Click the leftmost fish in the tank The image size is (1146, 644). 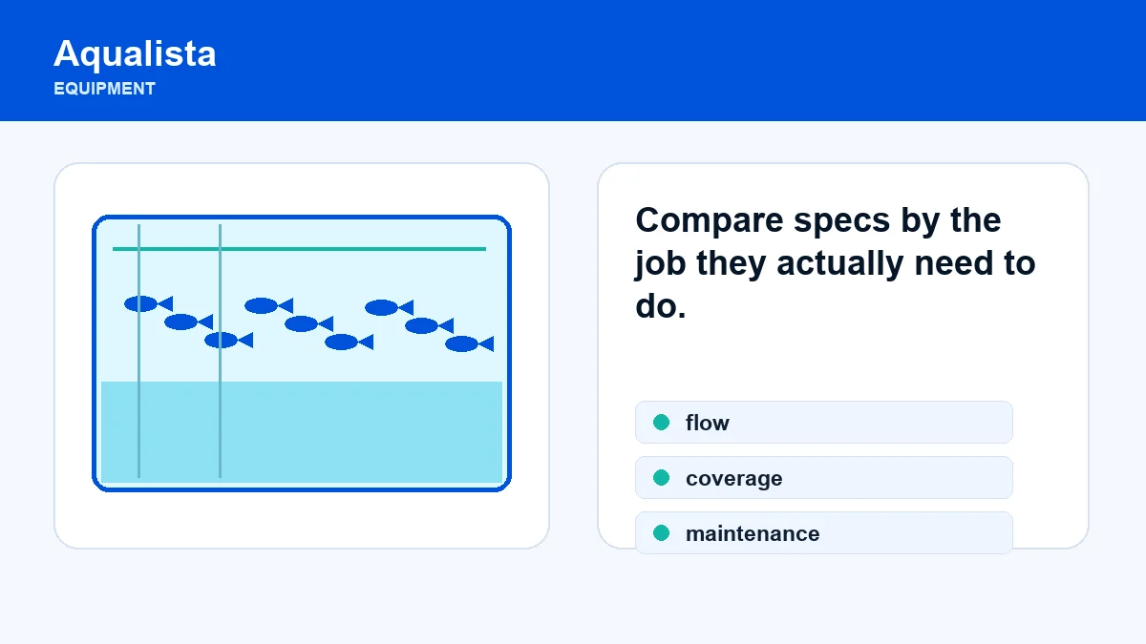tap(148, 303)
